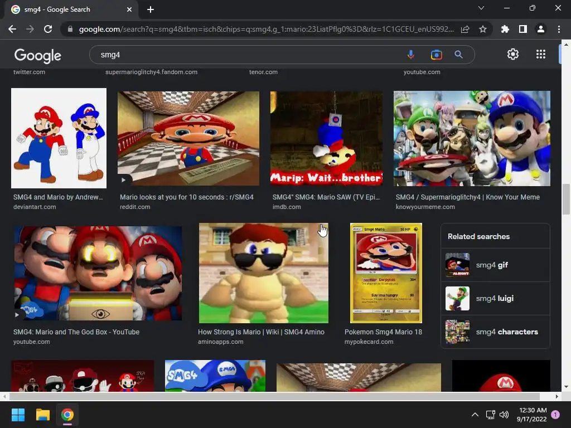The height and width of the screenshot is (428, 571).
Task: Click the vertical scrollbar thumb
Action: tap(566, 200)
